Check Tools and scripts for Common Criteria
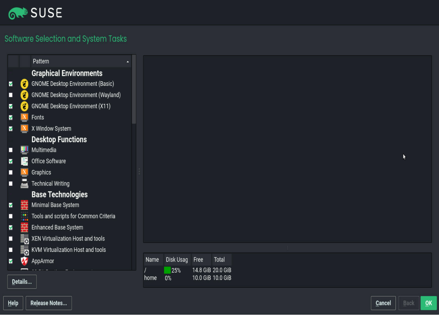This screenshot has width=439, height=315. (11, 216)
